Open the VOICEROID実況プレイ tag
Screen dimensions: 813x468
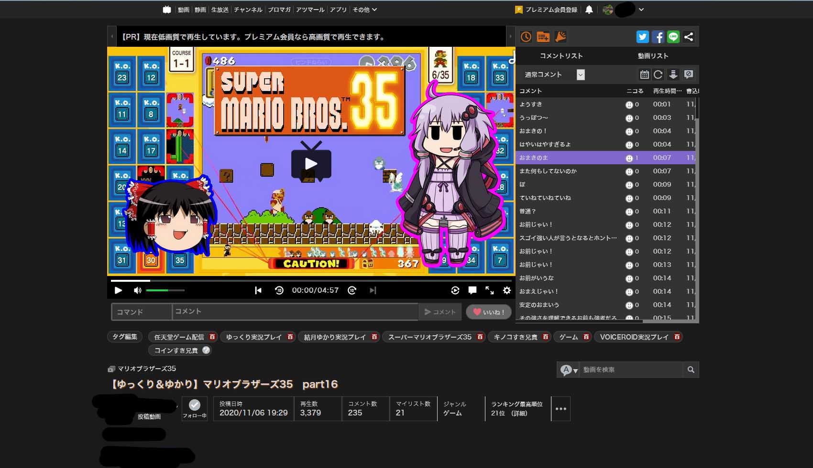click(x=634, y=337)
